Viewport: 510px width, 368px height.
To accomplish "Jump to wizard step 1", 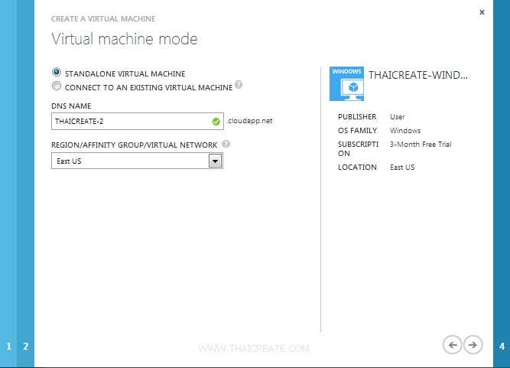I will click(x=8, y=347).
